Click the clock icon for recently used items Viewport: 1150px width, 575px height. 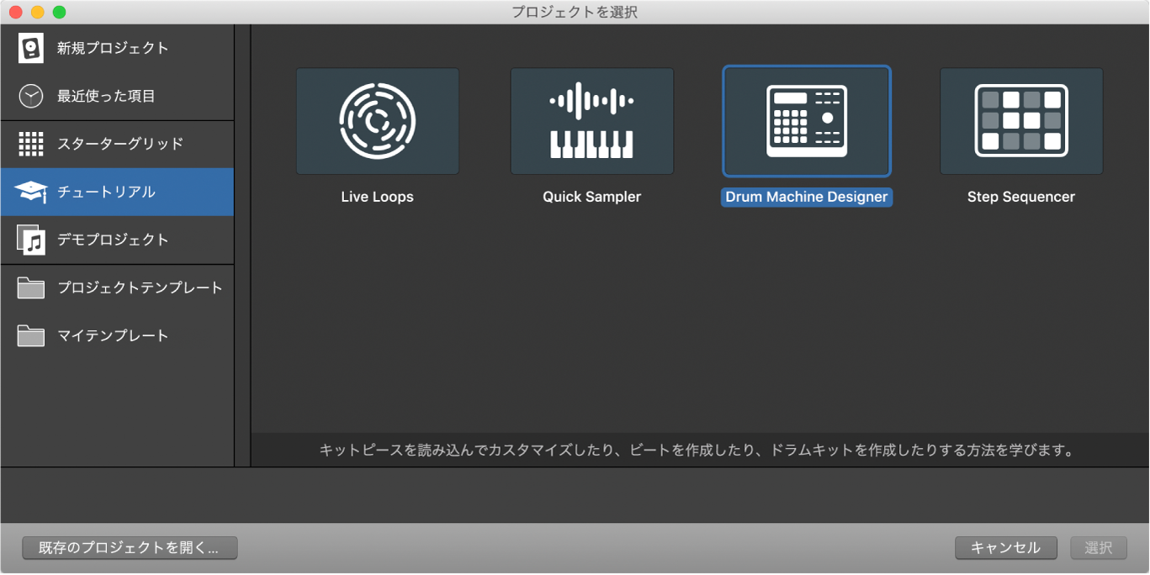pyautogui.click(x=31, y=96)
